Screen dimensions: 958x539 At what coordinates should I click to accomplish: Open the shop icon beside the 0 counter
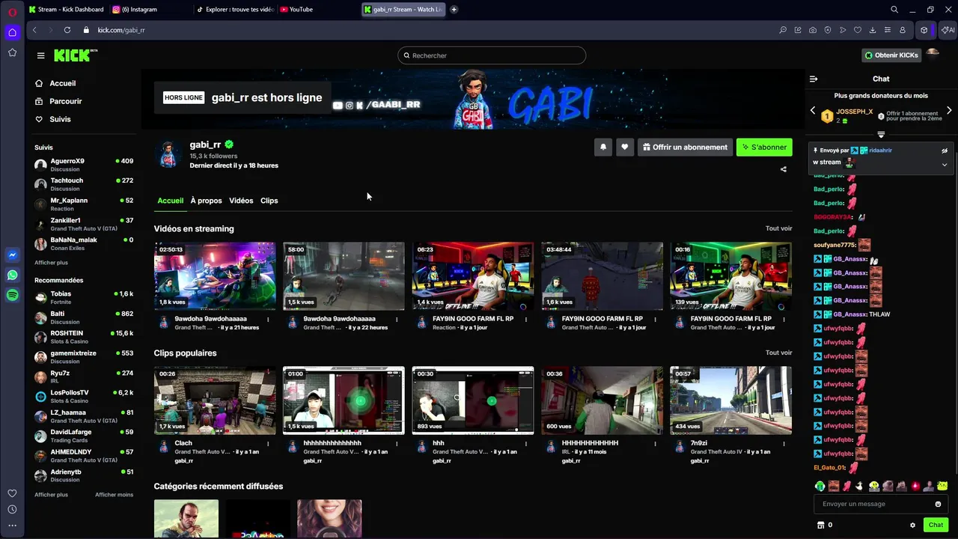pos(820,526)
